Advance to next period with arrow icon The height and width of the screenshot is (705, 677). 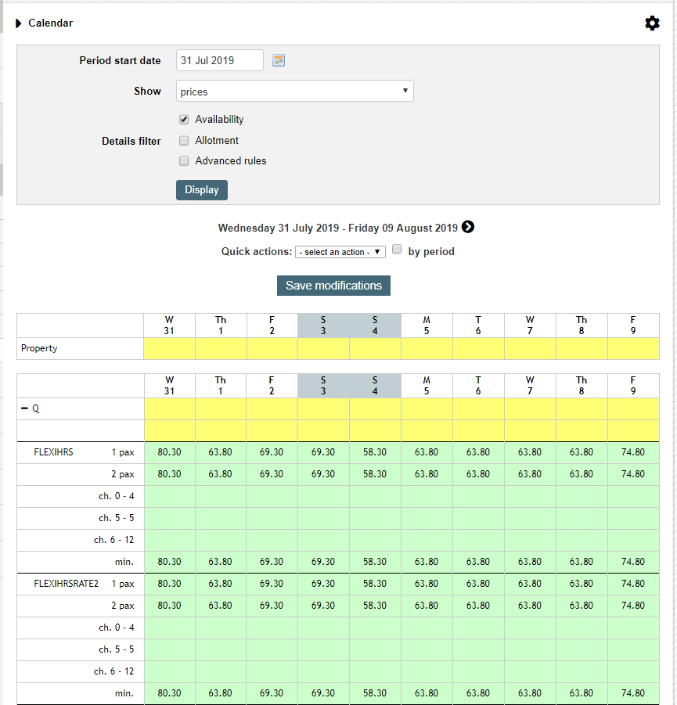[x=467, y=227]
